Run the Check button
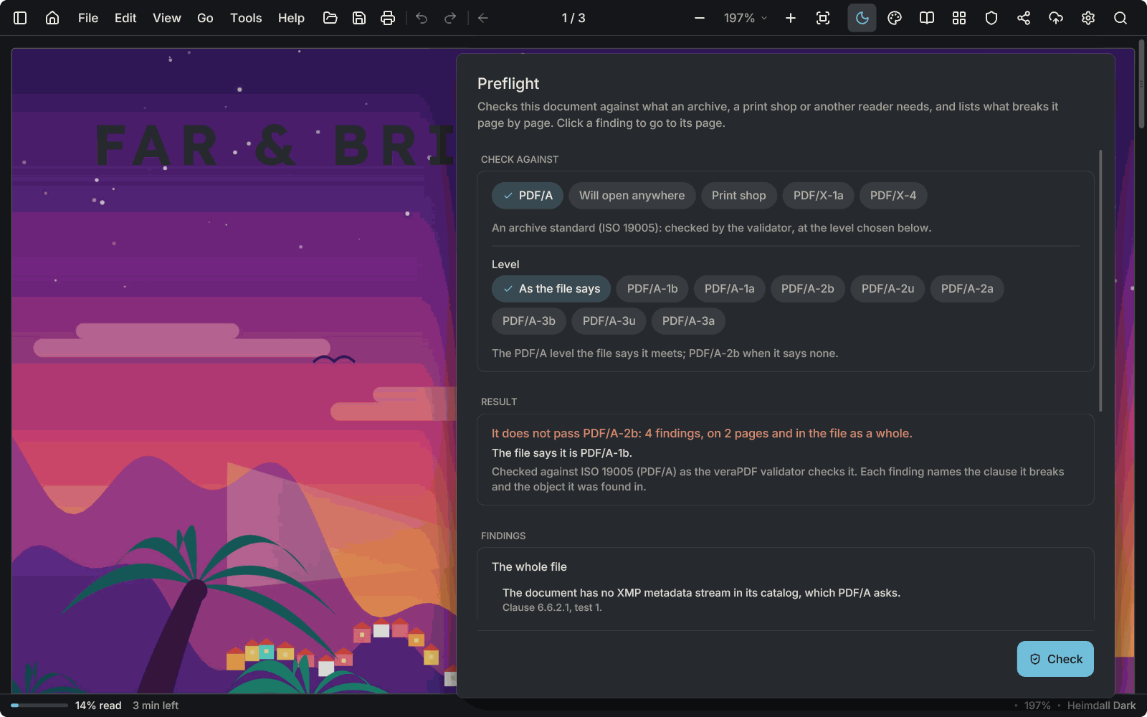 coord(1055,659)
